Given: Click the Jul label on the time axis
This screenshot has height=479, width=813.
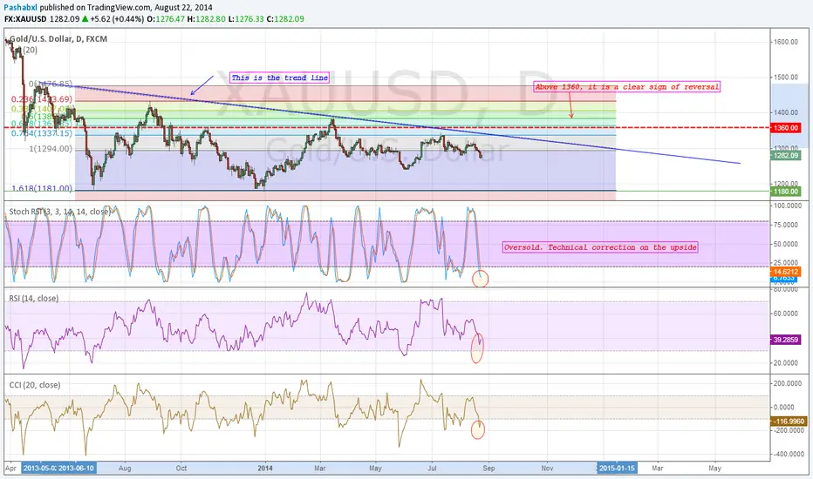Looking at the screenshot, I should pos(432,469).
